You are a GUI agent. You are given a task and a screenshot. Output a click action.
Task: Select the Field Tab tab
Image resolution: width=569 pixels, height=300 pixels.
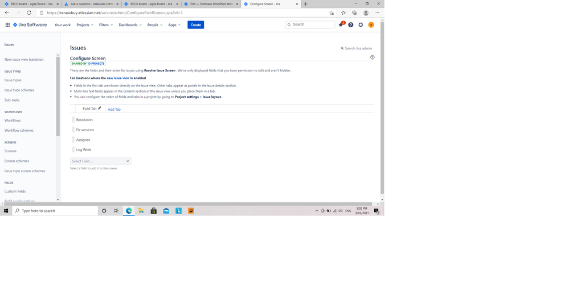(x=89, y=109)
